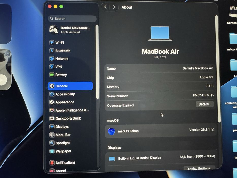Click the green zoom window button

click(61, 7)
